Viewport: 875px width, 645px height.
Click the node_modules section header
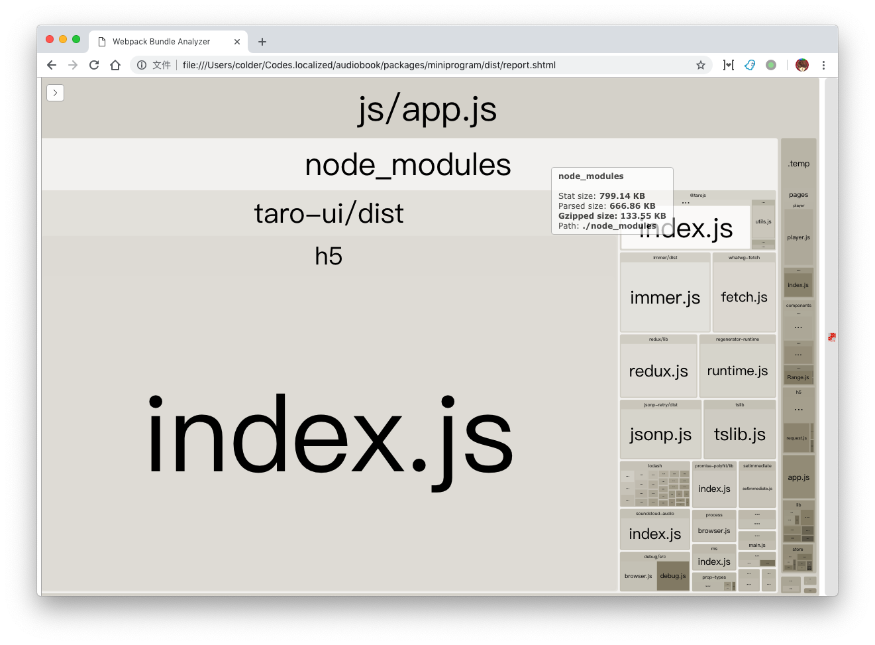click(408, 165)
